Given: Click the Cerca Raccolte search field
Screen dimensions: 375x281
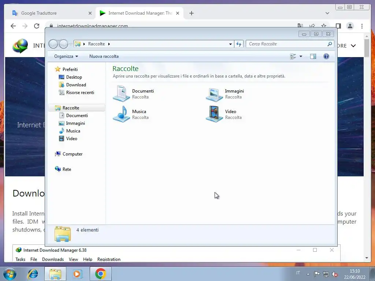Looking at the screenshot, I should coord(286,44).
